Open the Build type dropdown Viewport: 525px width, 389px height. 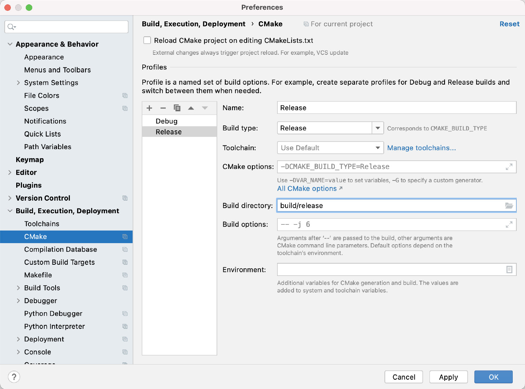click(377, 128)
